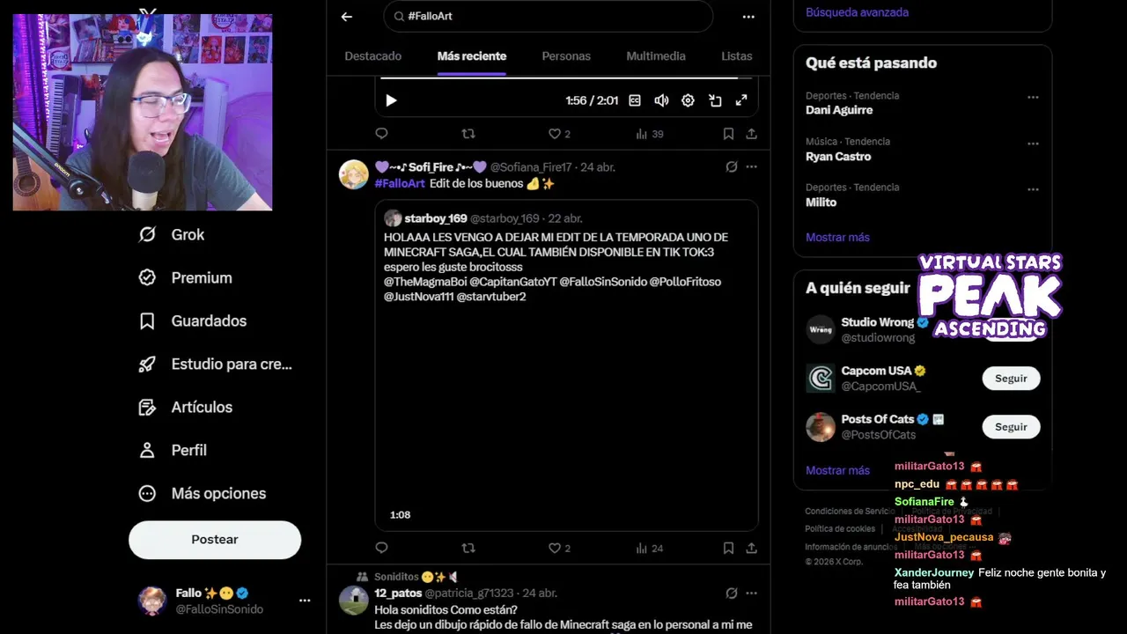Open the Personas tab
The height and width of the screenshot is (634, 1127).
click(566, 55)
